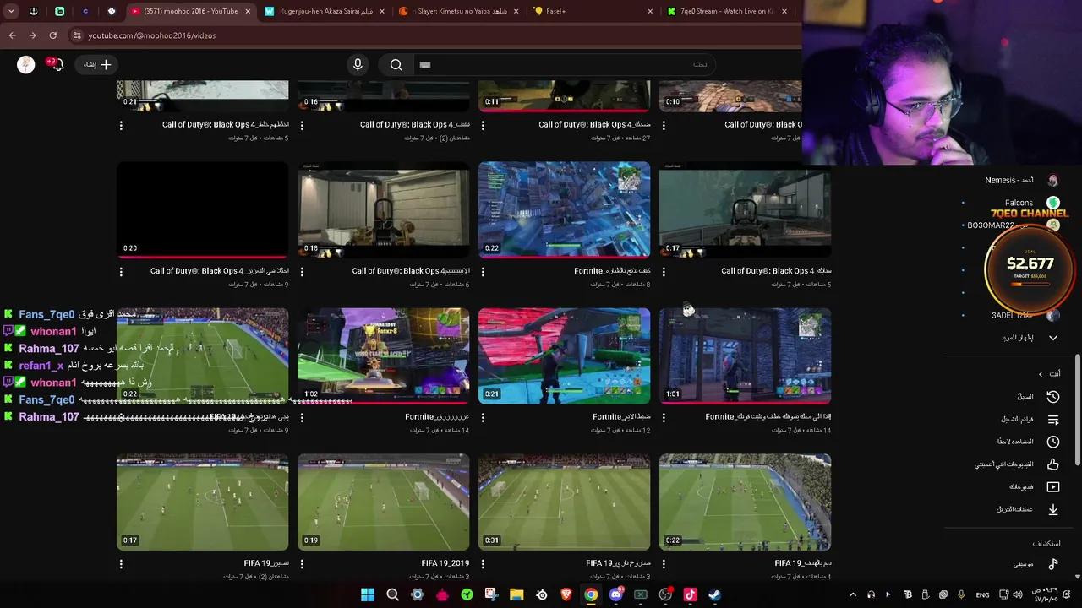
Task: Open options menu for 0:18 Black Ops 4 video
Action: (x=302, y=272)
